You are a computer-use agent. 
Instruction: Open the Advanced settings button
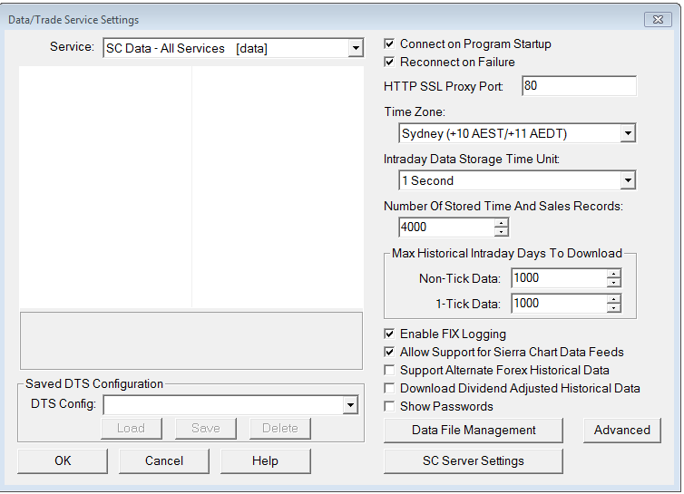622,431
